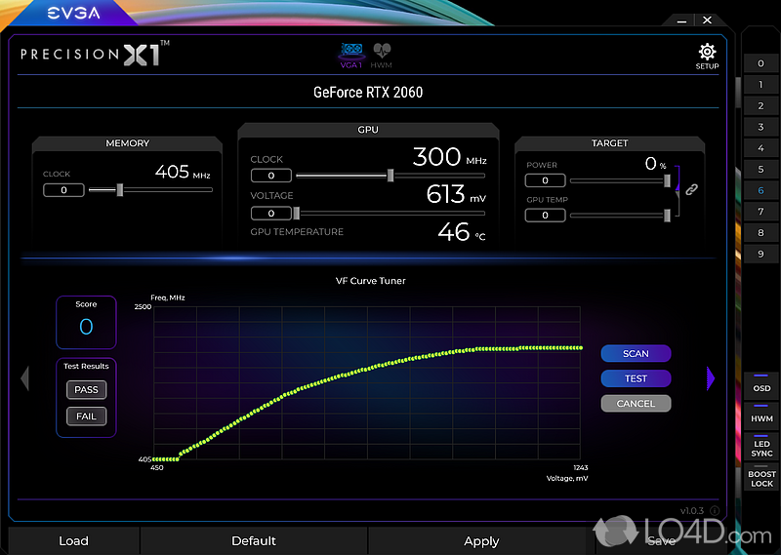Apply the current settings
This screenshot has height=555, width=781.
click(481, 541)
